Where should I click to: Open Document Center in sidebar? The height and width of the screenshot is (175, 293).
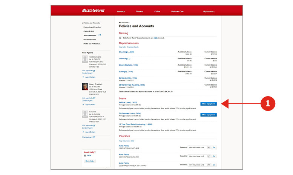coord(90,40)
